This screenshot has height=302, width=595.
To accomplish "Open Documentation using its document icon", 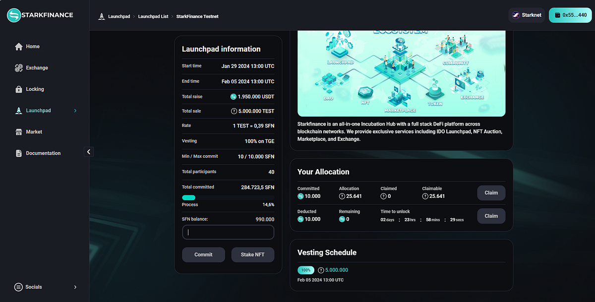I will 19,153.
